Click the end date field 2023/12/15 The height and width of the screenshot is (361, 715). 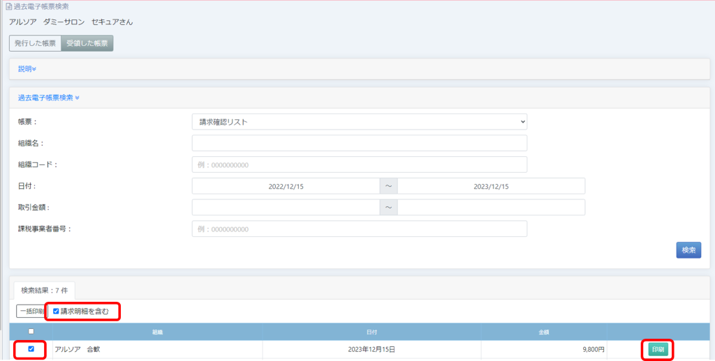tap(491, 187)
